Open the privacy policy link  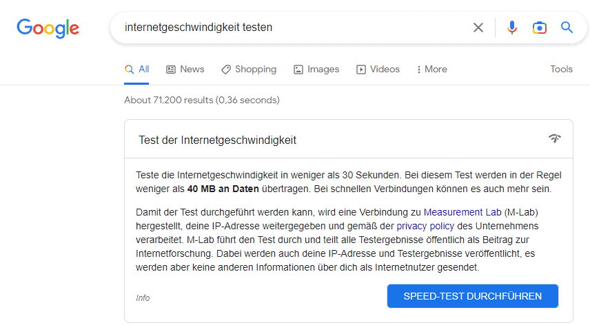pyautogui.click(x=425, y=226)
